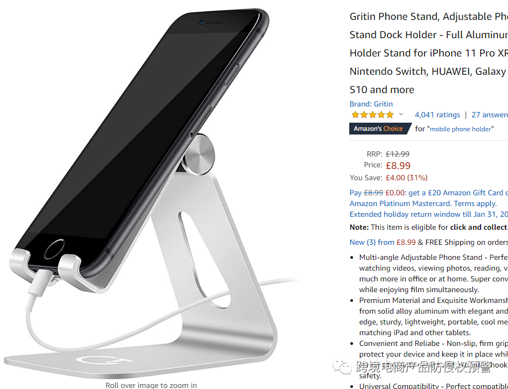Image resolution: width=508 pixels, height=389 pixels.
Task: Click the WeChat logo watermark icon
Action: [x=342, y=366]
